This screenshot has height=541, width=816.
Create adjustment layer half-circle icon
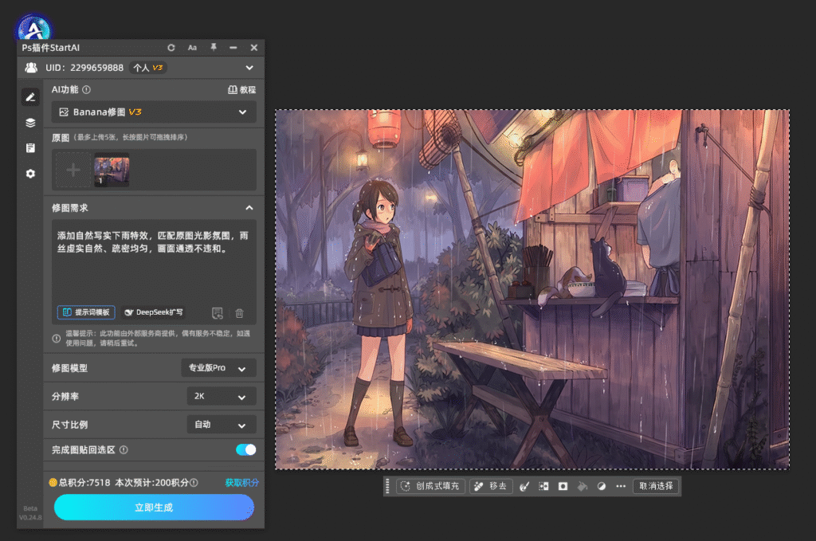point(602,486)
